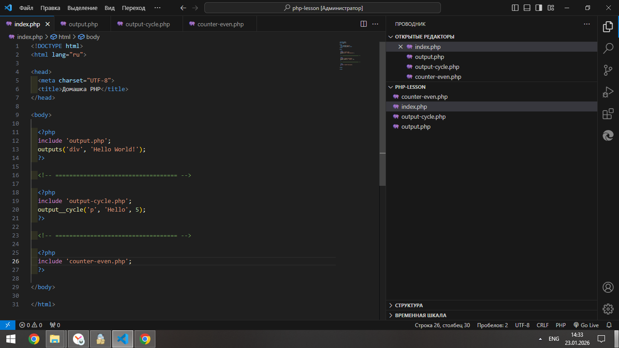Open the Файл menu
619x348 pixels.
point(26,8)
